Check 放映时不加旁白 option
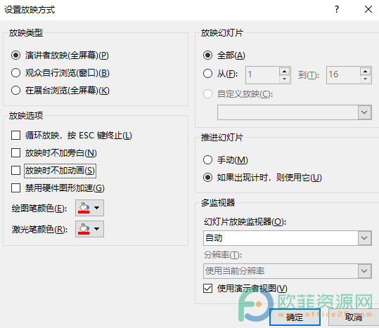The height and width of the screenshot is (328, 379). click(15, 153)
